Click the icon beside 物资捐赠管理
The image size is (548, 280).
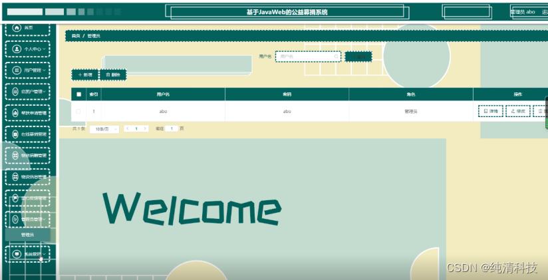pyautogui.click(x=15, y=155)
